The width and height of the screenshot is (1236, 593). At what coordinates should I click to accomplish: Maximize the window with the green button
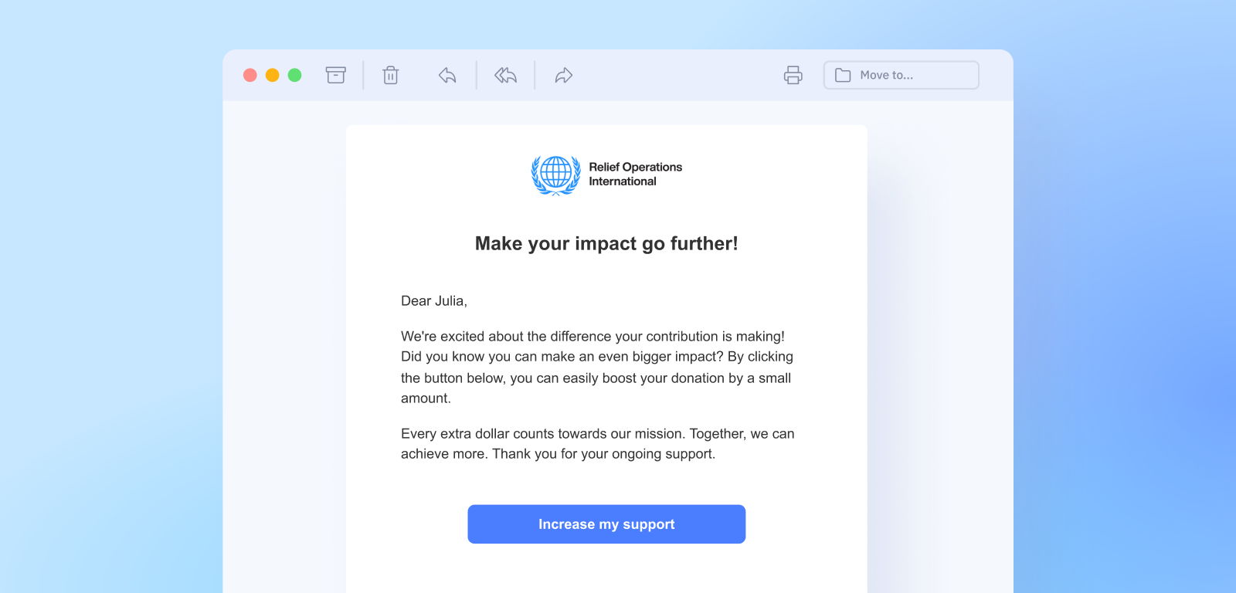point(295,75)
